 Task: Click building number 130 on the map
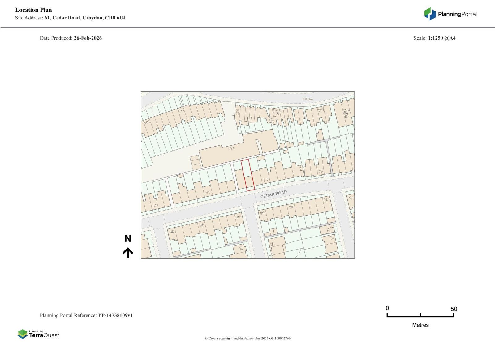pyautogui.click(x=231, y=148)
